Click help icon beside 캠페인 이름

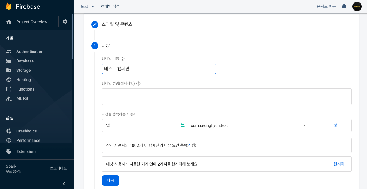click(123, 59)
